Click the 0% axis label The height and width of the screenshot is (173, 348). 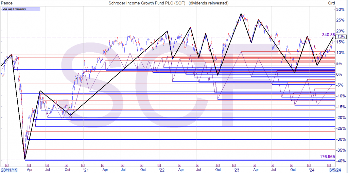click(342, 74)
